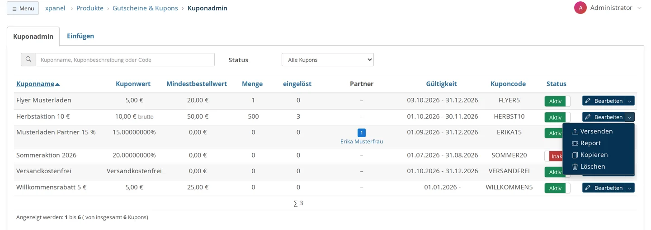Click the VERSANDFREI coupon code
The width and height of the screenshot is (651, 230).
pos(509,171)
